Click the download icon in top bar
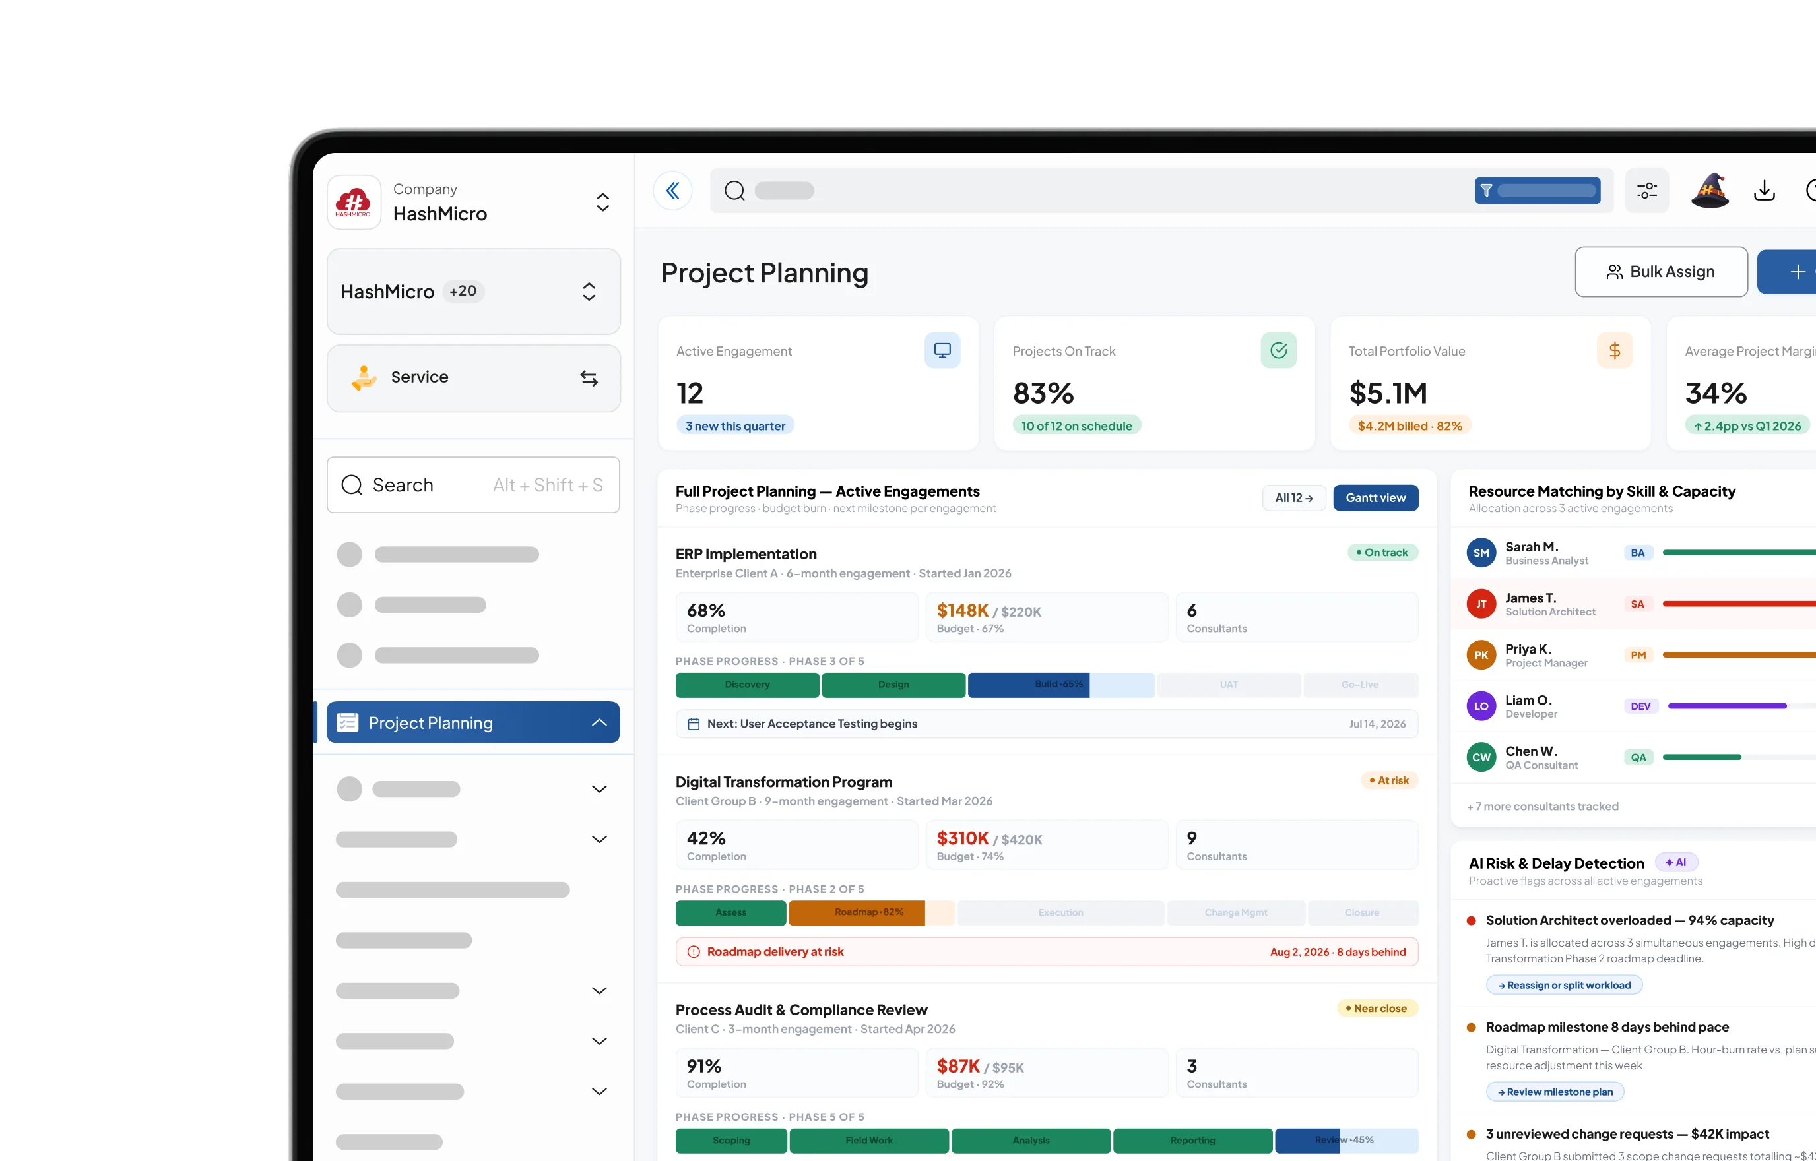 tap(1764, 191)
